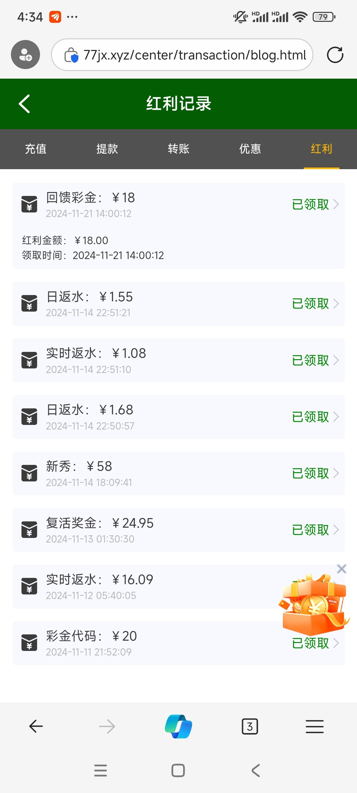Select the 优惠 tab

coord(250,149)
